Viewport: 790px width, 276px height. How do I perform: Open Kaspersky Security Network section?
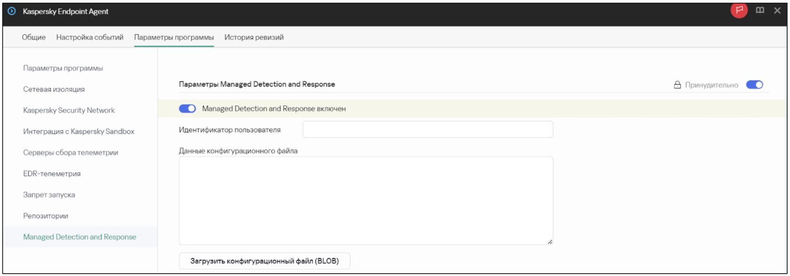[x=69, y=110]
